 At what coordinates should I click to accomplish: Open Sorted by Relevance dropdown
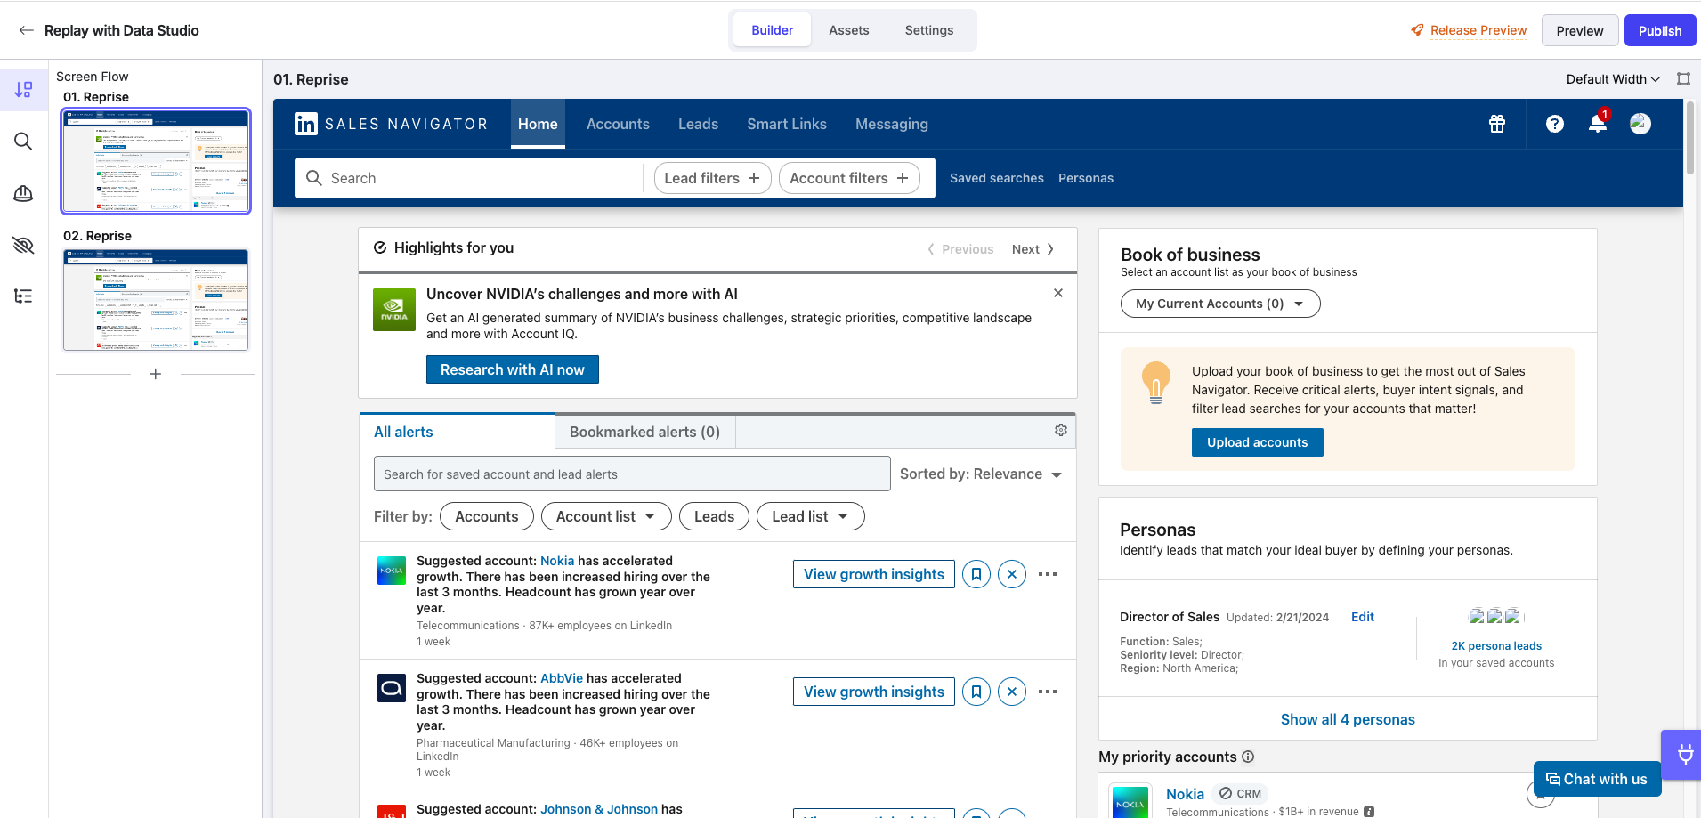(x=981, y=474)
